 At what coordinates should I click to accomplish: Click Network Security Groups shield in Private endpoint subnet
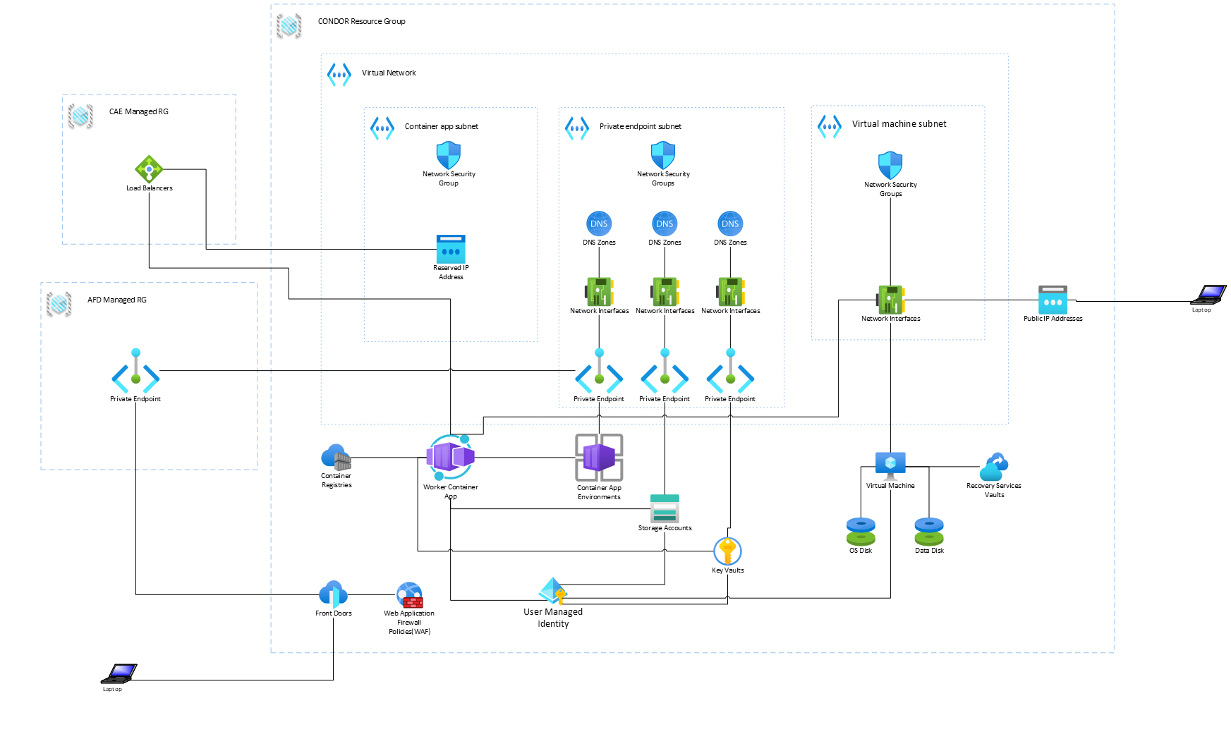coord(663,155)
